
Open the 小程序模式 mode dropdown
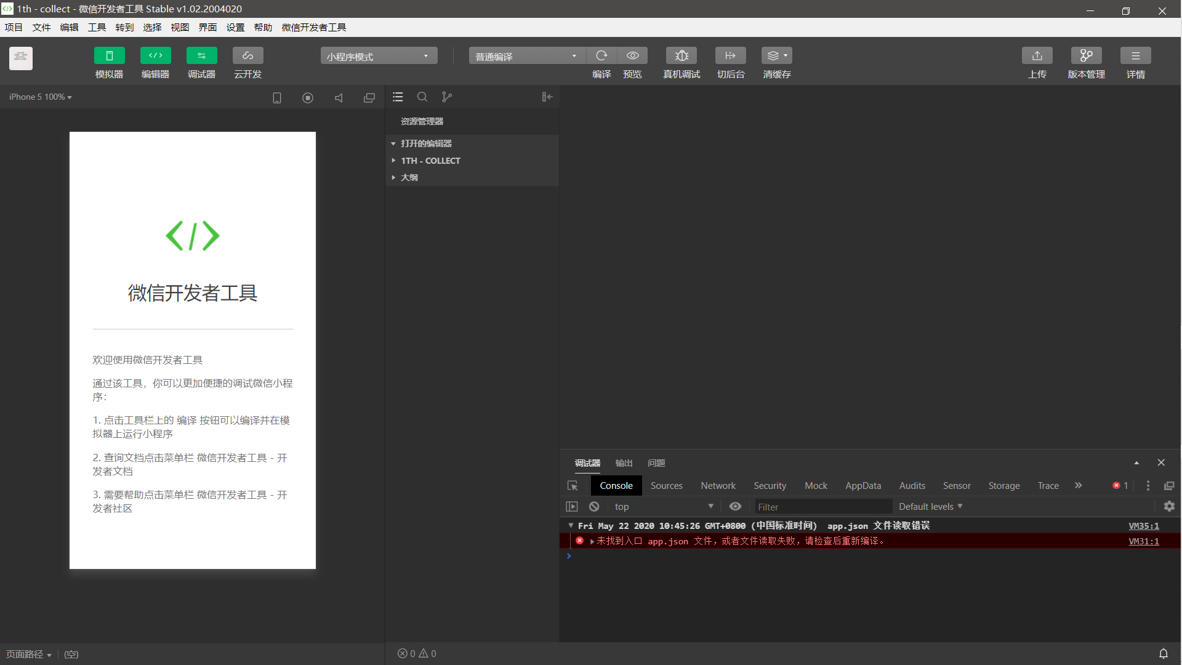click(379, 56)
